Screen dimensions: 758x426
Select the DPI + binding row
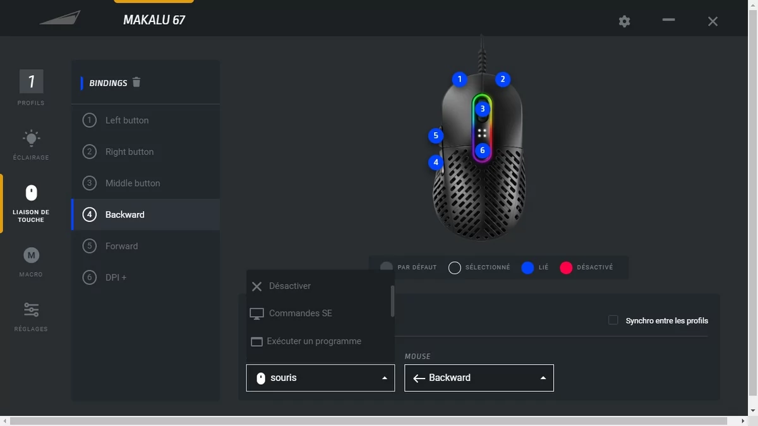[x=146, y=277]
